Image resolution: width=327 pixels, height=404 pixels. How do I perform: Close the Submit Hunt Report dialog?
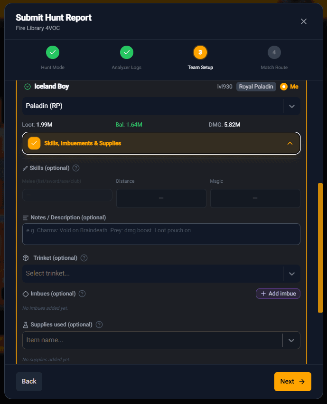tap(304, 21)
